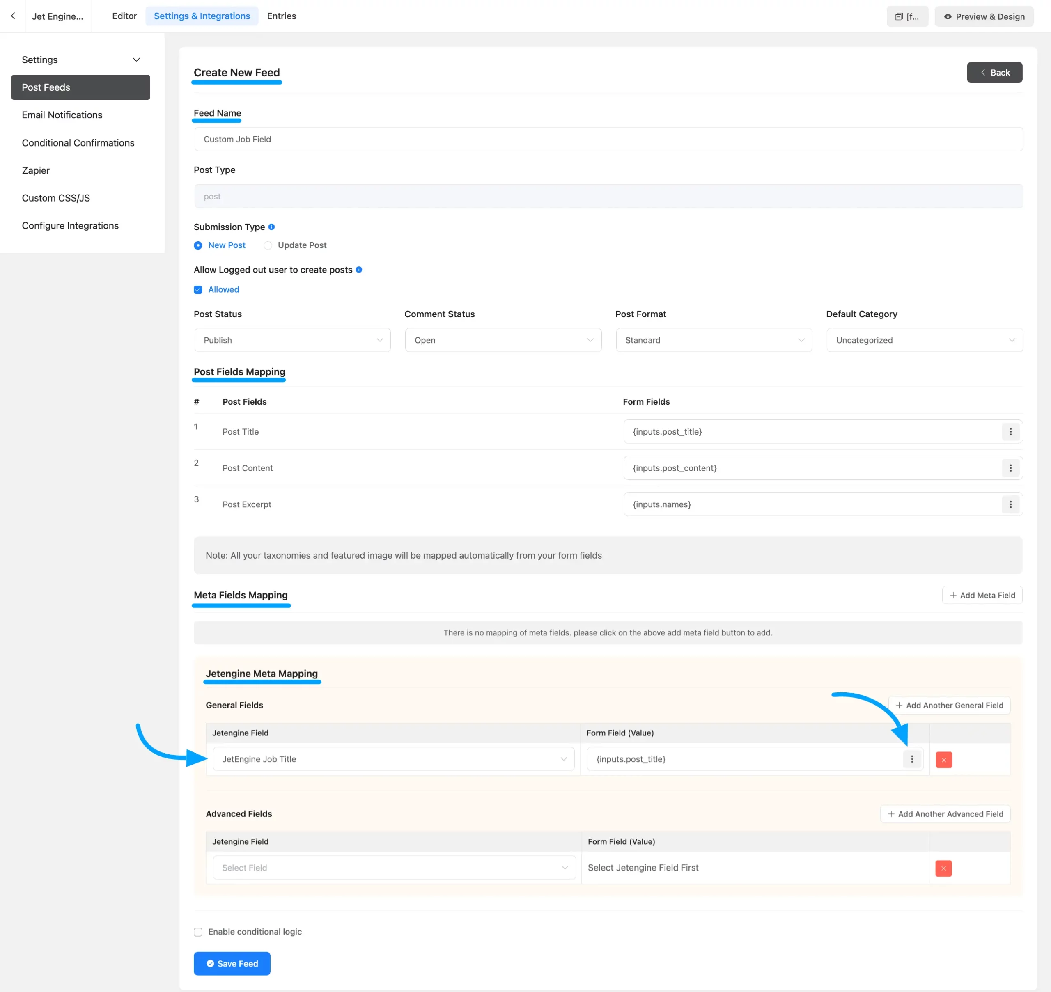Click the Feed Name input field
The width and height of the screenshot is (1051, 992).
[608, 139]
